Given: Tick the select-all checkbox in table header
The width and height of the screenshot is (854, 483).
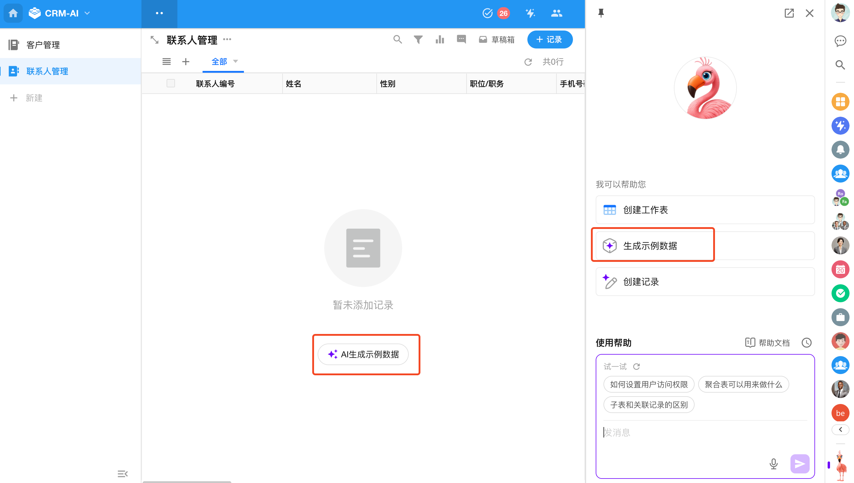Looking at the screenshot, I should 171,83.
